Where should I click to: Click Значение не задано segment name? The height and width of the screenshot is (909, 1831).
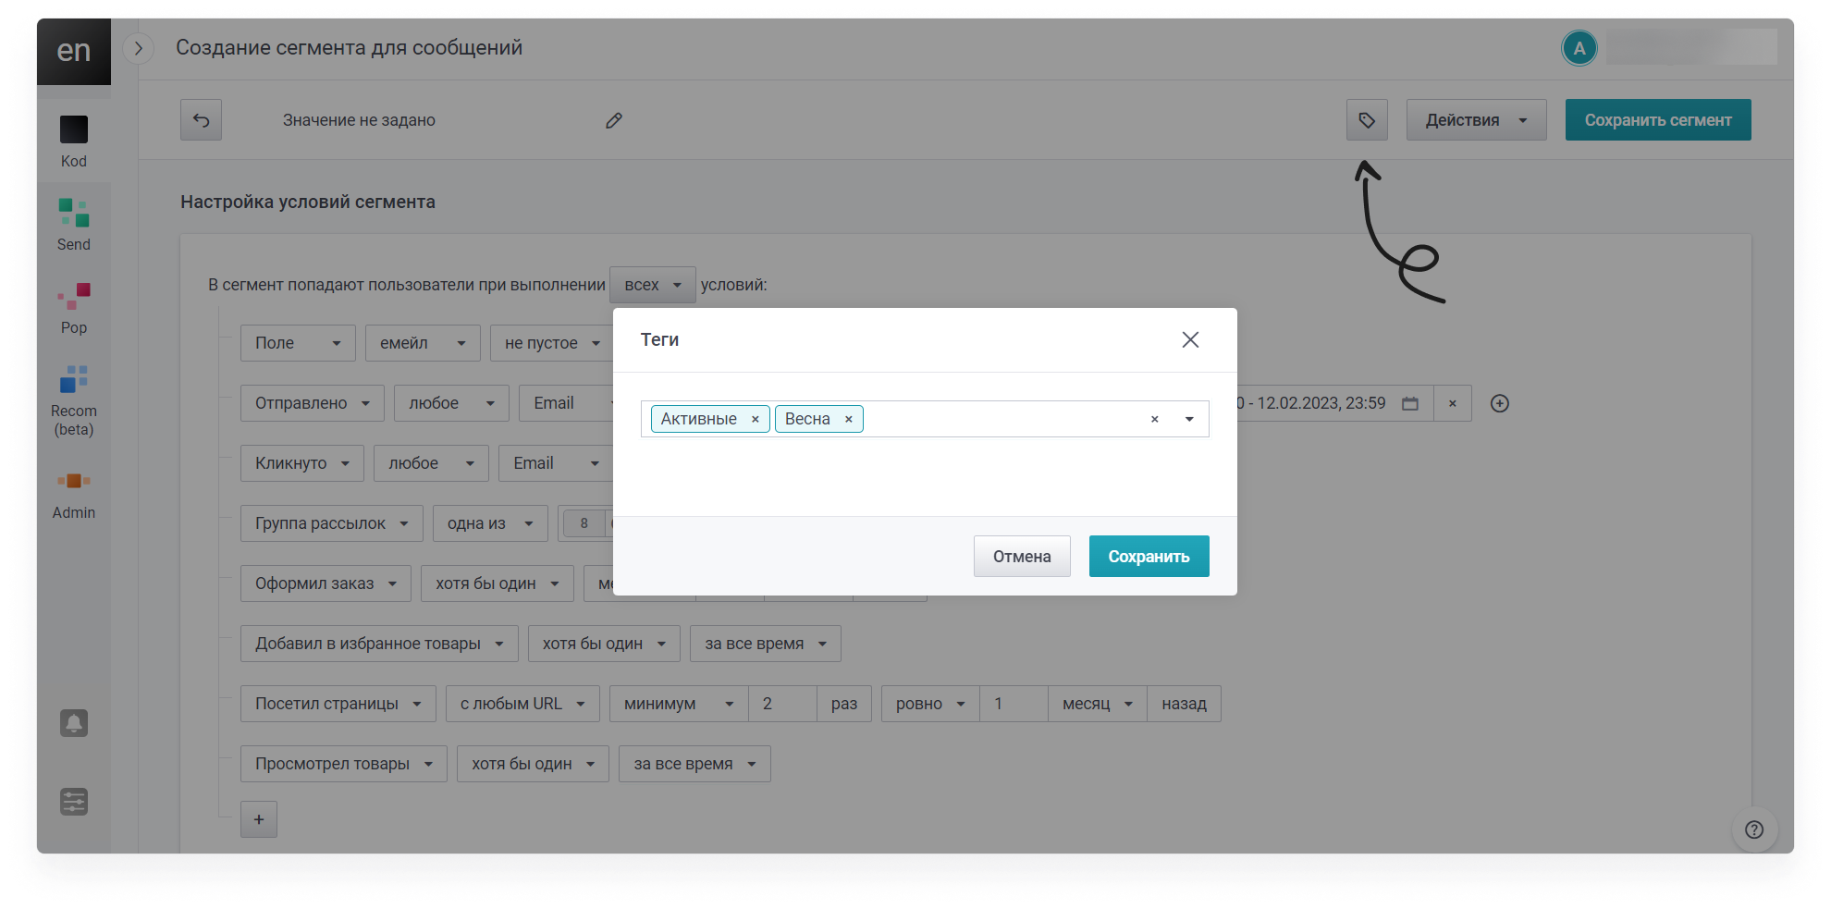pos(359,120)
